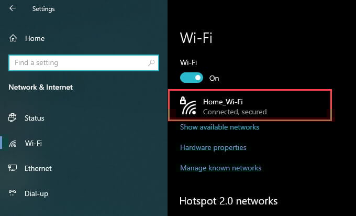Open Manage known networks link
Screen dimensions: 356x216
tap(221, 168)
